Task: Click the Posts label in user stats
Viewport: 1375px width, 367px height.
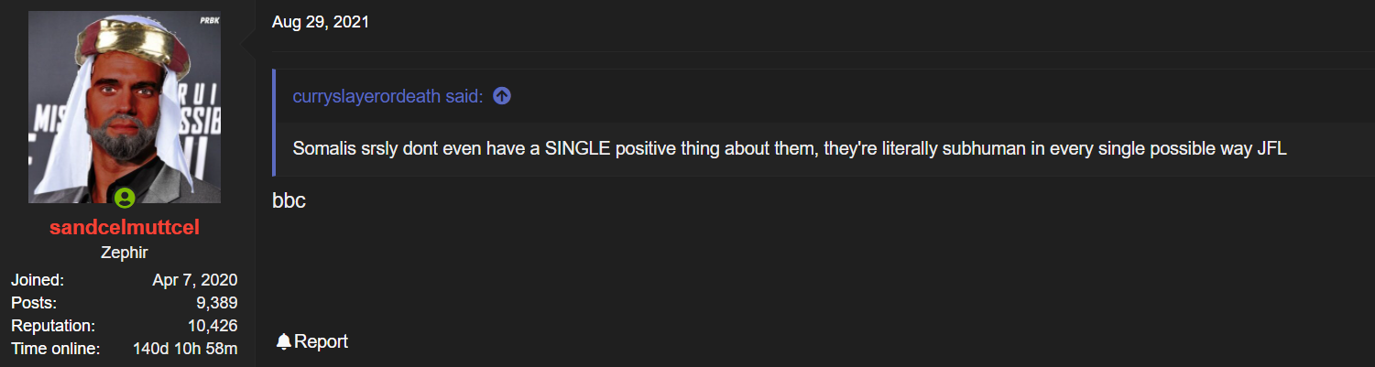Action: coord(34,303)
